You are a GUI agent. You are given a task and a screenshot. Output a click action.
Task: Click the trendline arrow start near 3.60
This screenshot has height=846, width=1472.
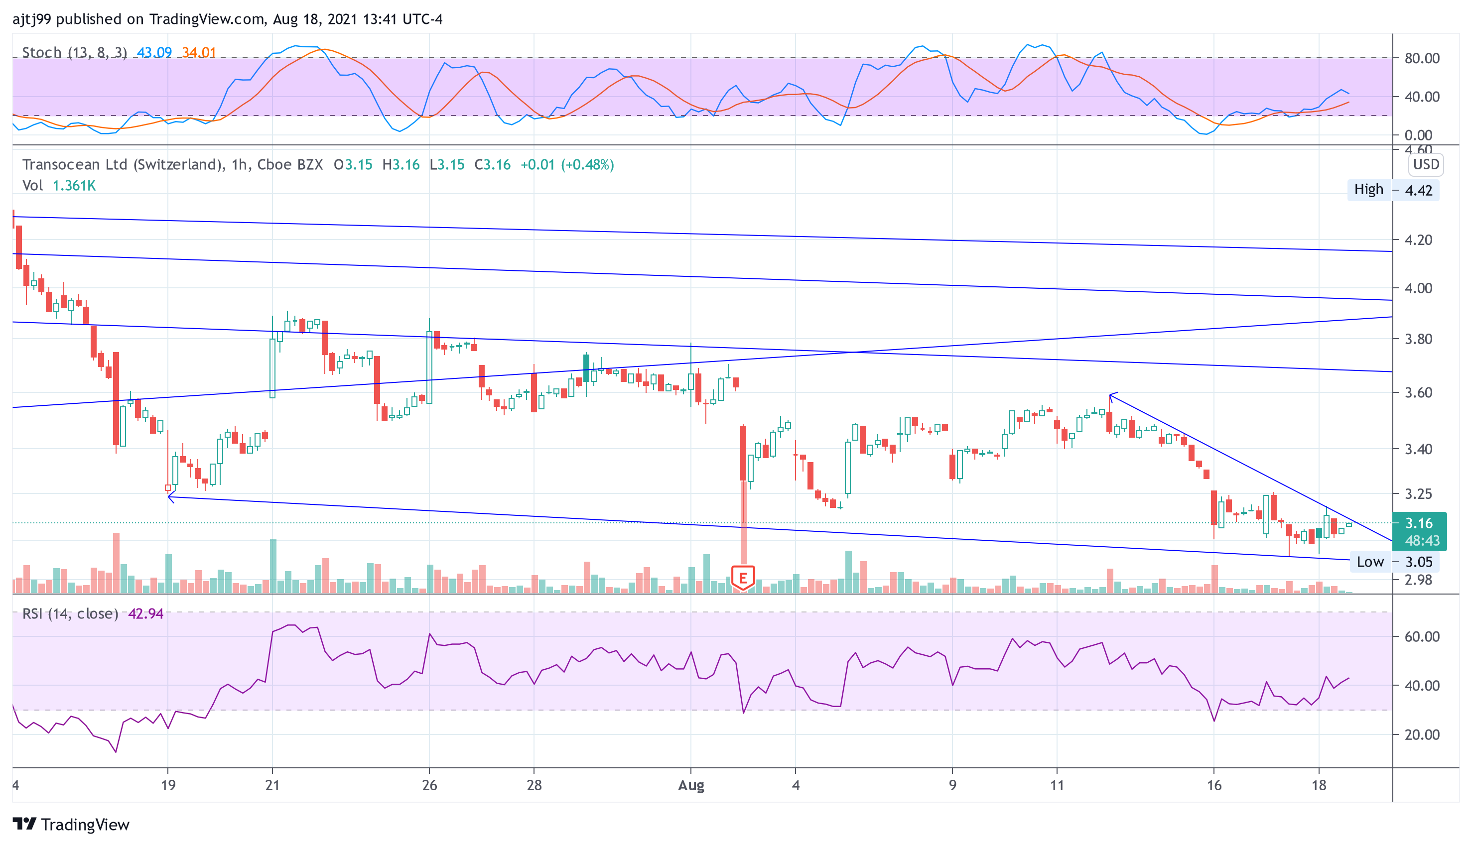[1110, 396]
